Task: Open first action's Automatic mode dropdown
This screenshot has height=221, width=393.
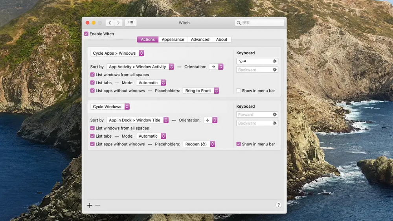Action: click(x=151, y=83)
